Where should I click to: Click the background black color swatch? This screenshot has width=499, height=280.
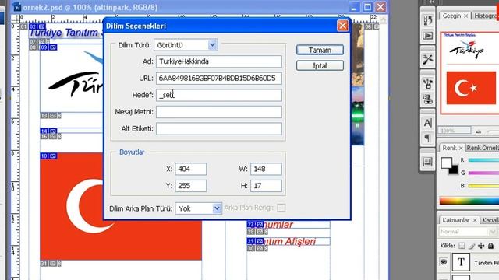pos(454,170)
